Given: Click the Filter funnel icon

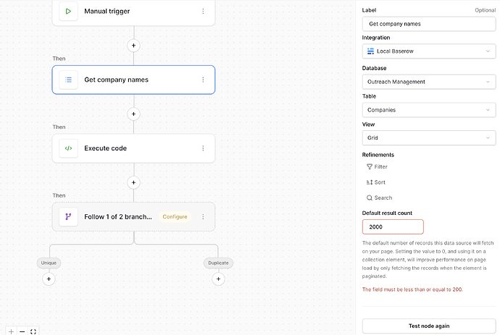Looking at the screenshot, I should tap(370, 166).
